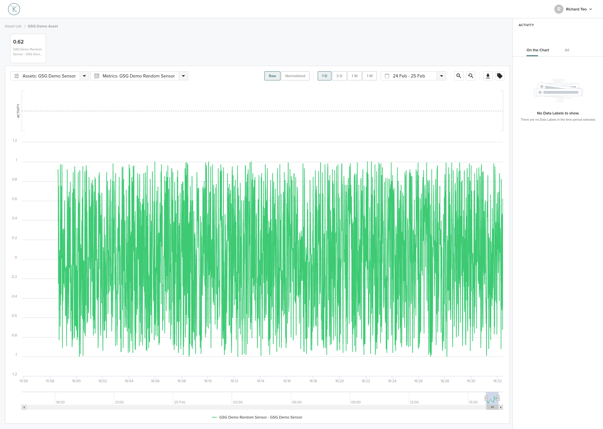Click the zoom out magnifier icon
The image size is (603, 429).
[x=459, y=76]
